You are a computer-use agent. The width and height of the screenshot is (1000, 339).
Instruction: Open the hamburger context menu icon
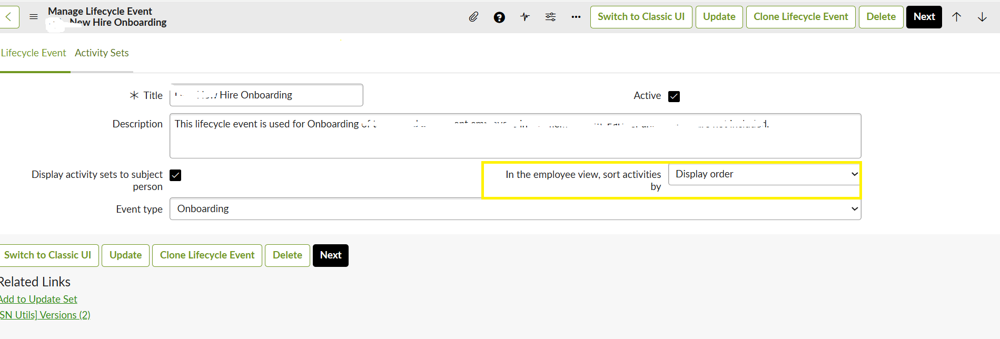tap(34, 17)
